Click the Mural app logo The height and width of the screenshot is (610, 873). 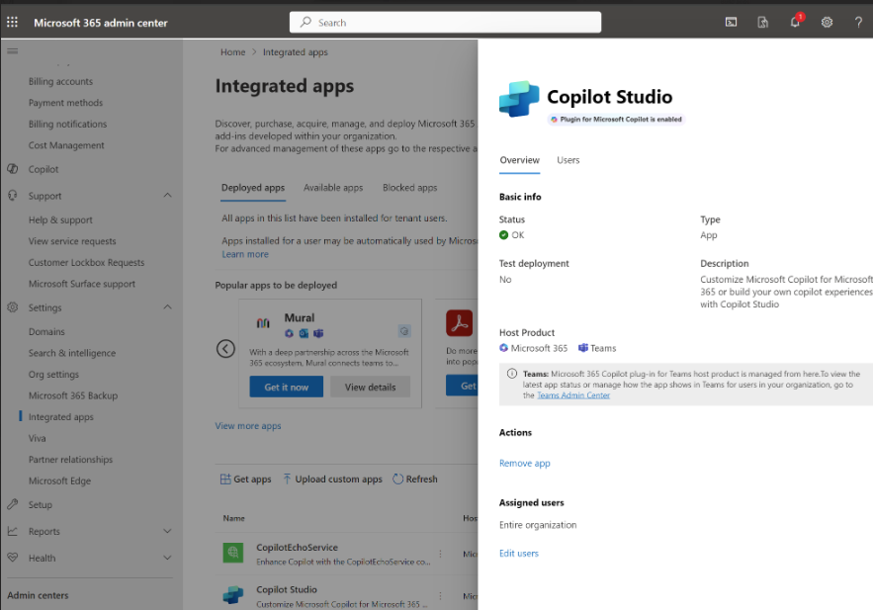tap(263, 323)
